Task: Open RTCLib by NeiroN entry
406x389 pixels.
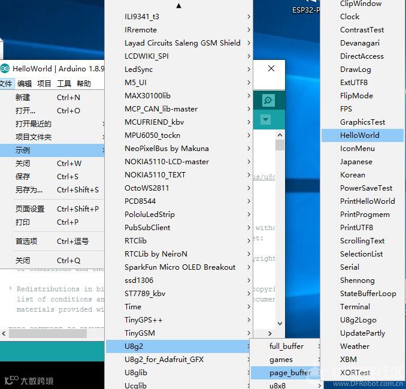Action: 178,254
